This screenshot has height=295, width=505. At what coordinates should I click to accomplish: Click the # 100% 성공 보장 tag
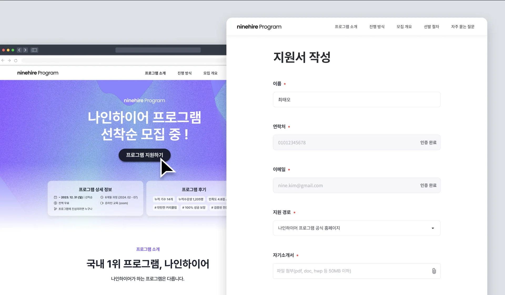pyautogui.click(x=194, y=208)
